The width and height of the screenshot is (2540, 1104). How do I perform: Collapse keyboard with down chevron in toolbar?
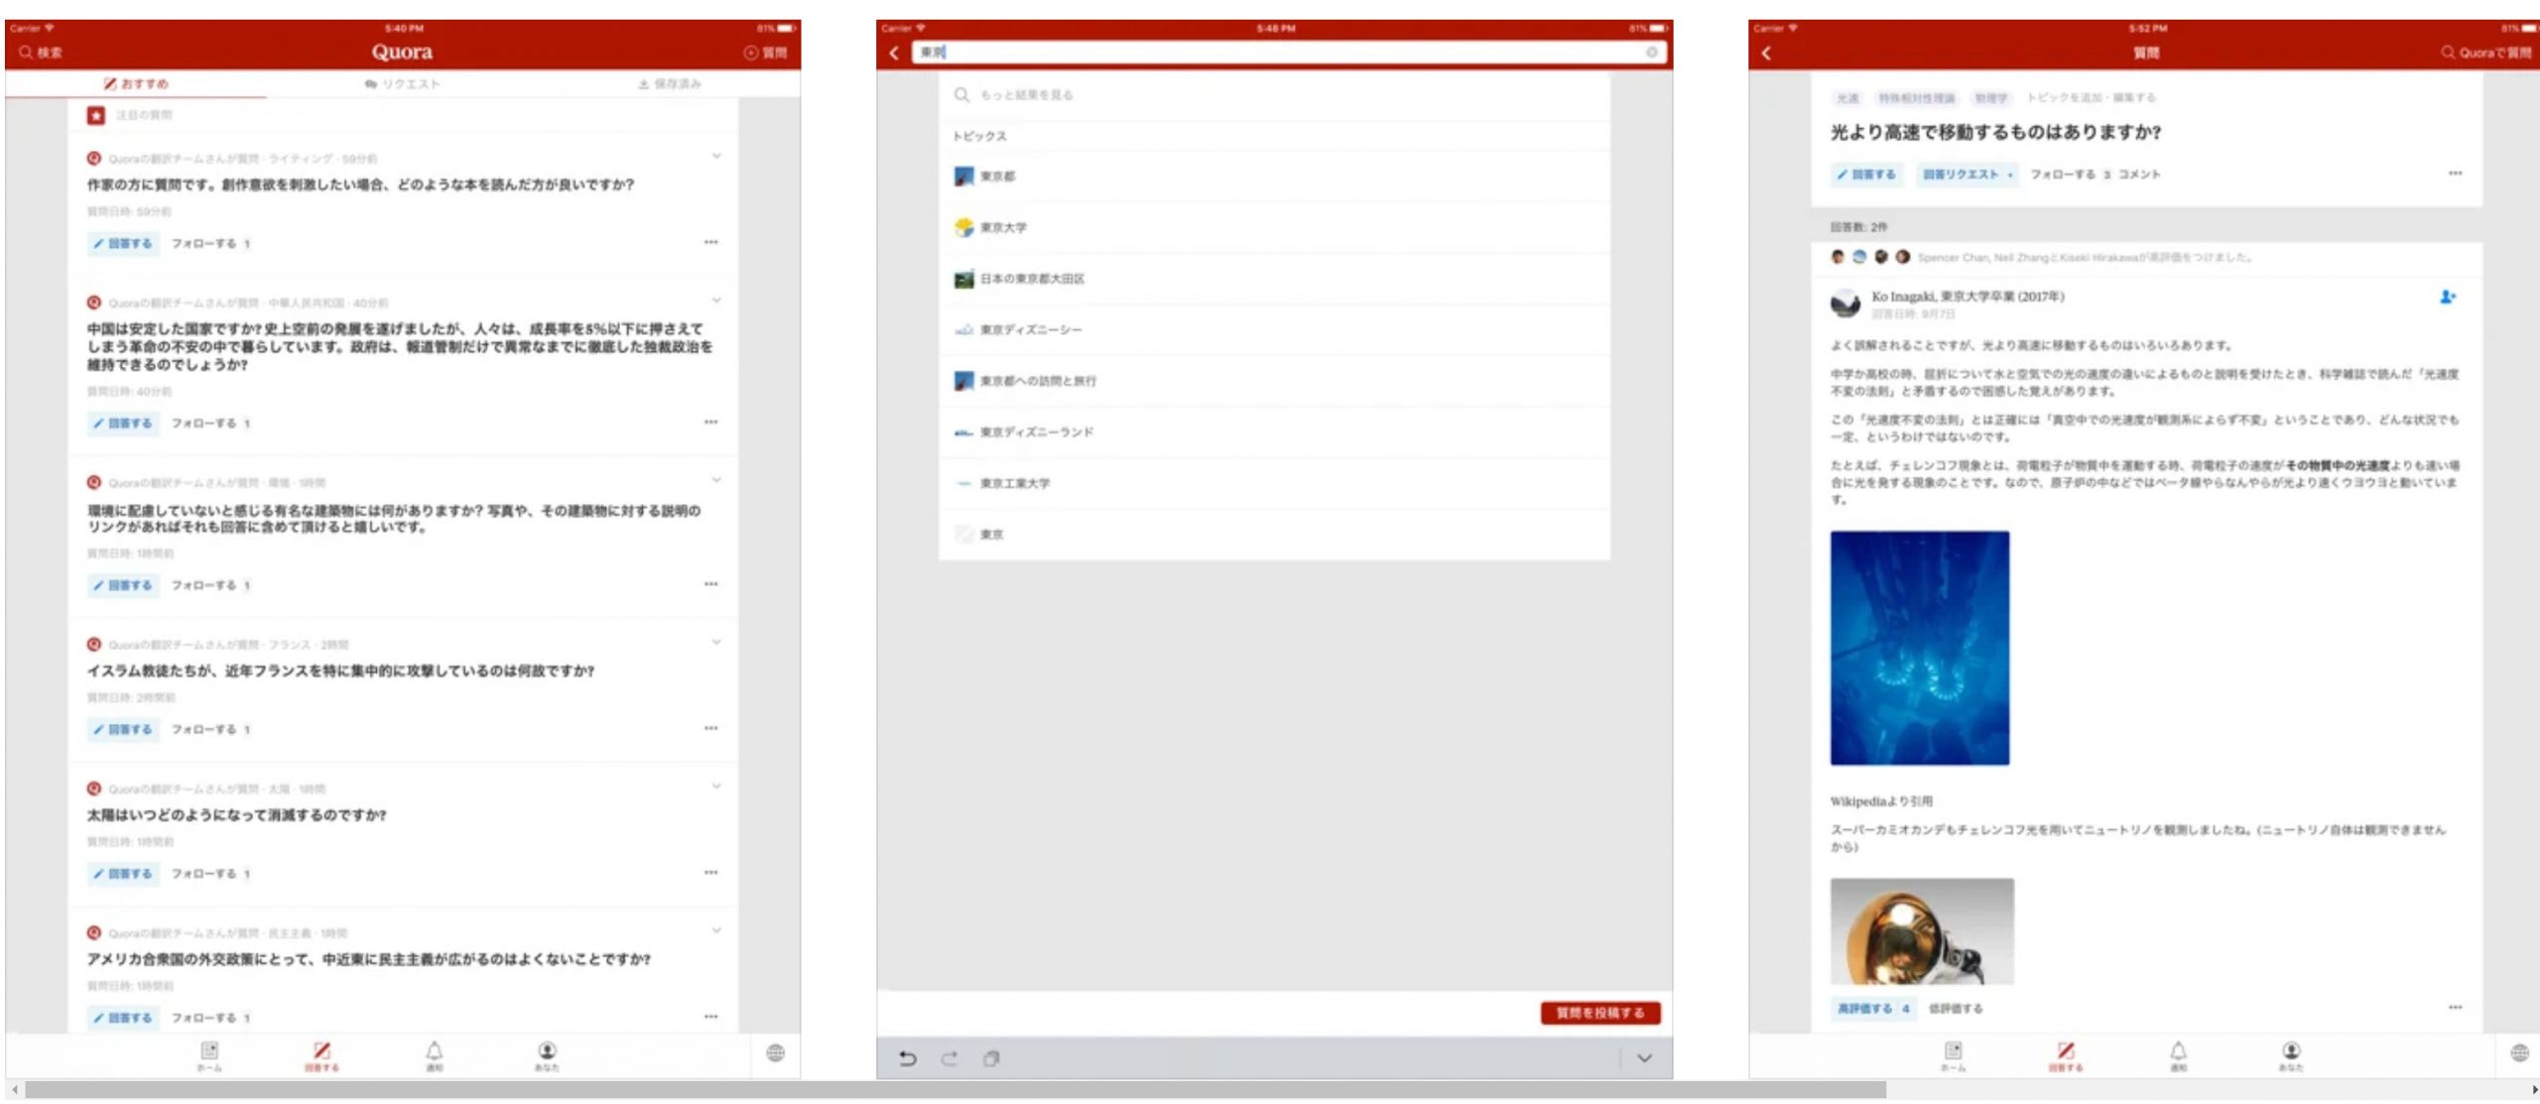point(1644,1058)
